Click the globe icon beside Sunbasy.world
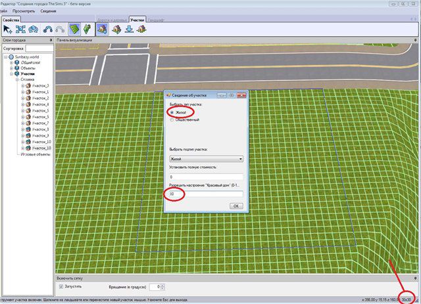This screenshot has height=304, width=421. (12, 56)
